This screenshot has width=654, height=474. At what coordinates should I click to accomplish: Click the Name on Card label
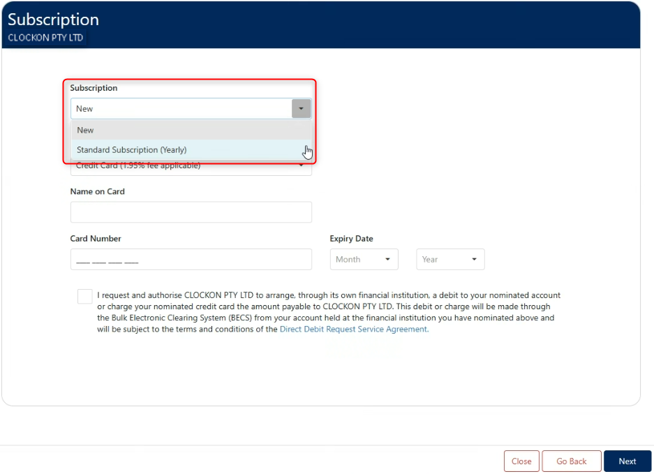[97, 191]
